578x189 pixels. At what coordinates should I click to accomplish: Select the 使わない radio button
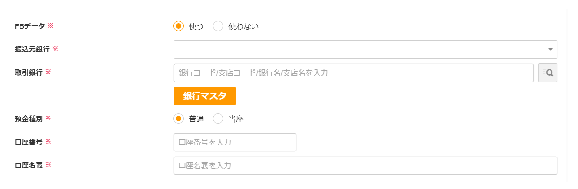click(x=218, y=26)
